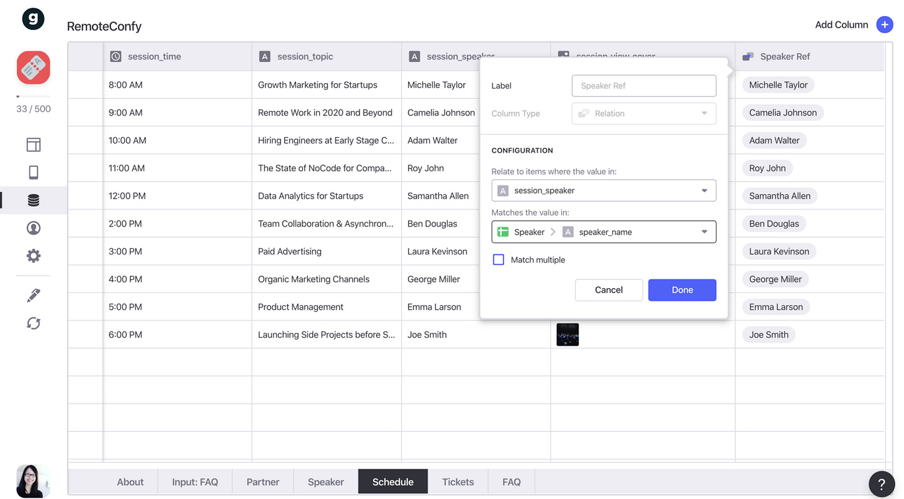Click the Done button
The width and height of the screenshot is (904, 499).
point(682,290)
